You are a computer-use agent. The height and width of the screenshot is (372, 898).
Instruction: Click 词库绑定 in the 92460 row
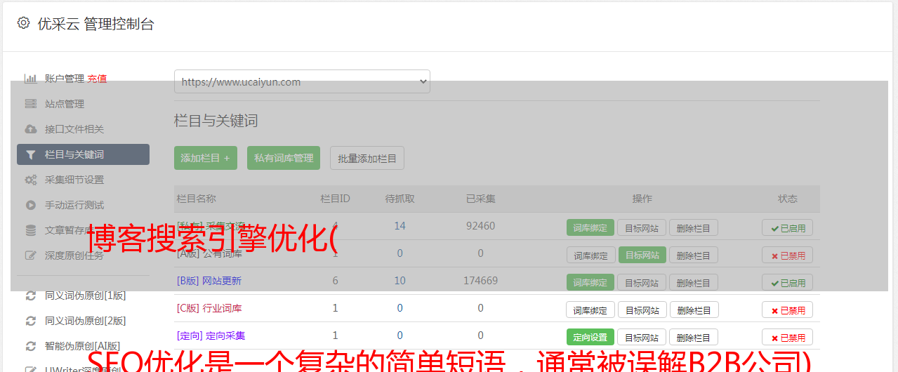(590, 227)
